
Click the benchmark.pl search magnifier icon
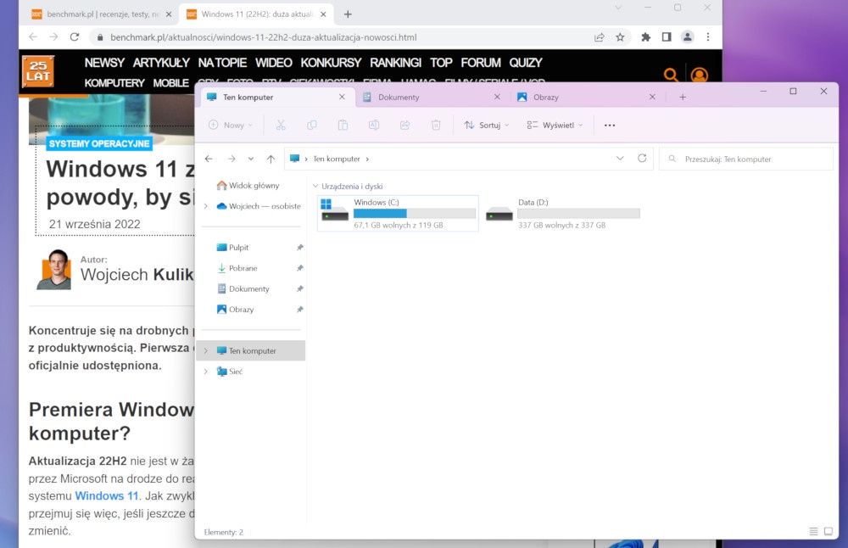click(671, 74)
